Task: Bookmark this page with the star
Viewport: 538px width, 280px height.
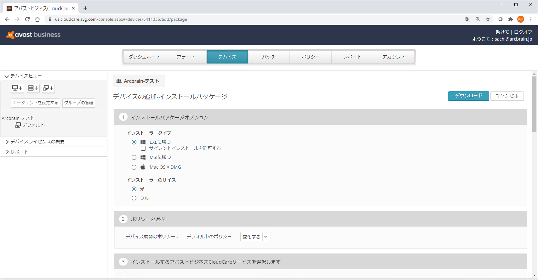Action: 488,19
